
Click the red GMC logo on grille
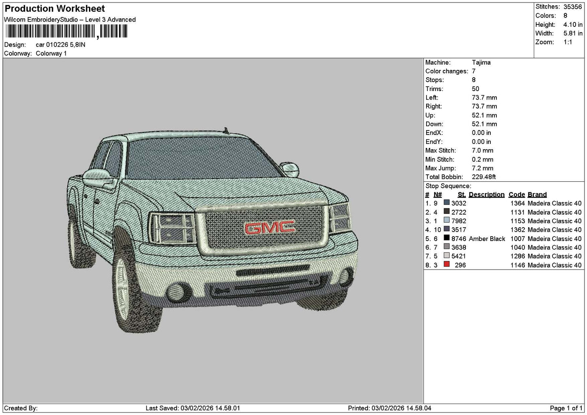click(270, 228)
